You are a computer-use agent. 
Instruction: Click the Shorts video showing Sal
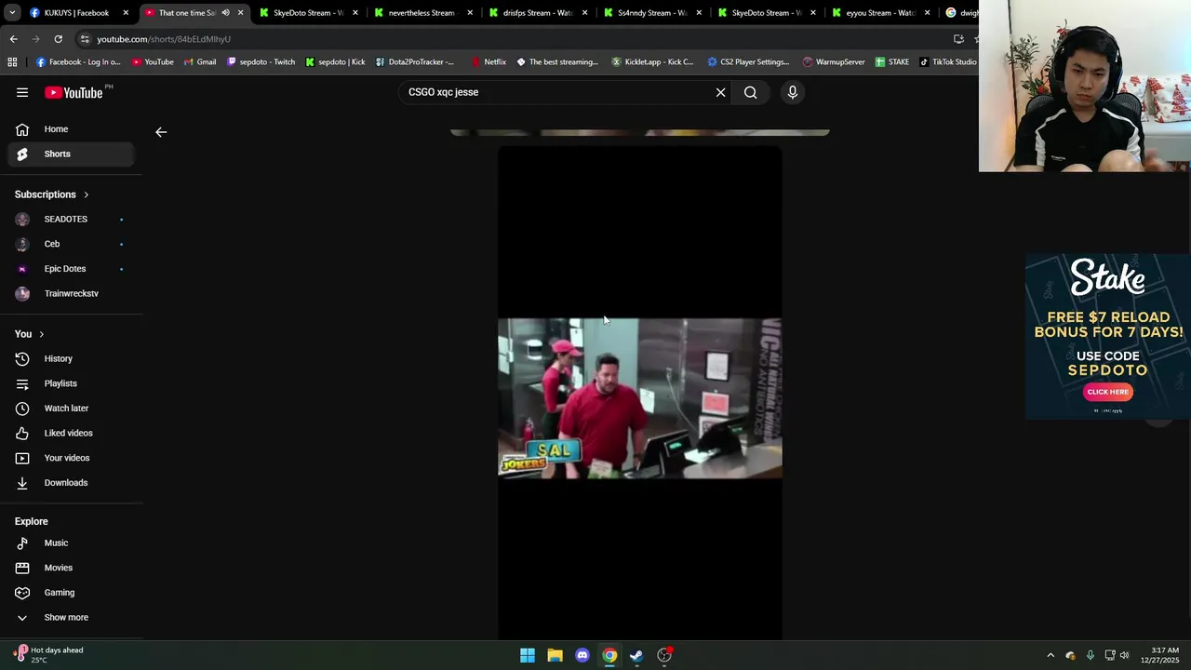(x=640, y=397)
